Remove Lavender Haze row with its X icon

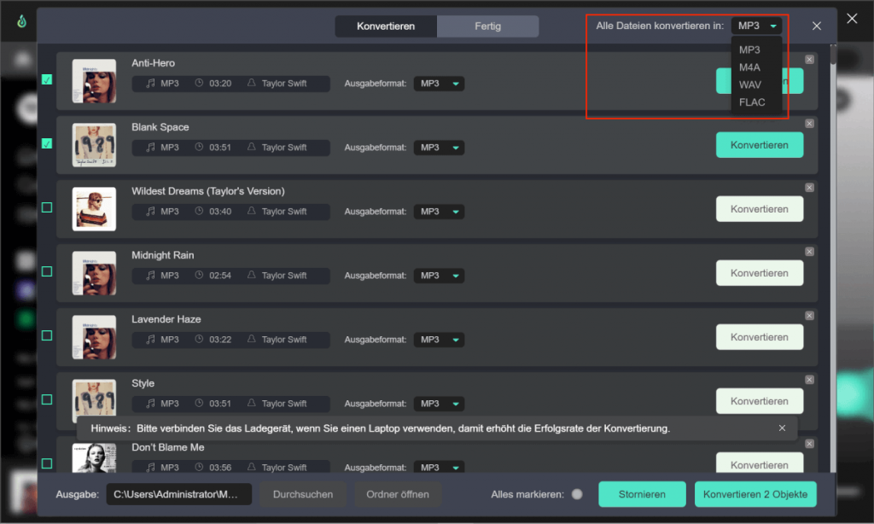(809, 316)
